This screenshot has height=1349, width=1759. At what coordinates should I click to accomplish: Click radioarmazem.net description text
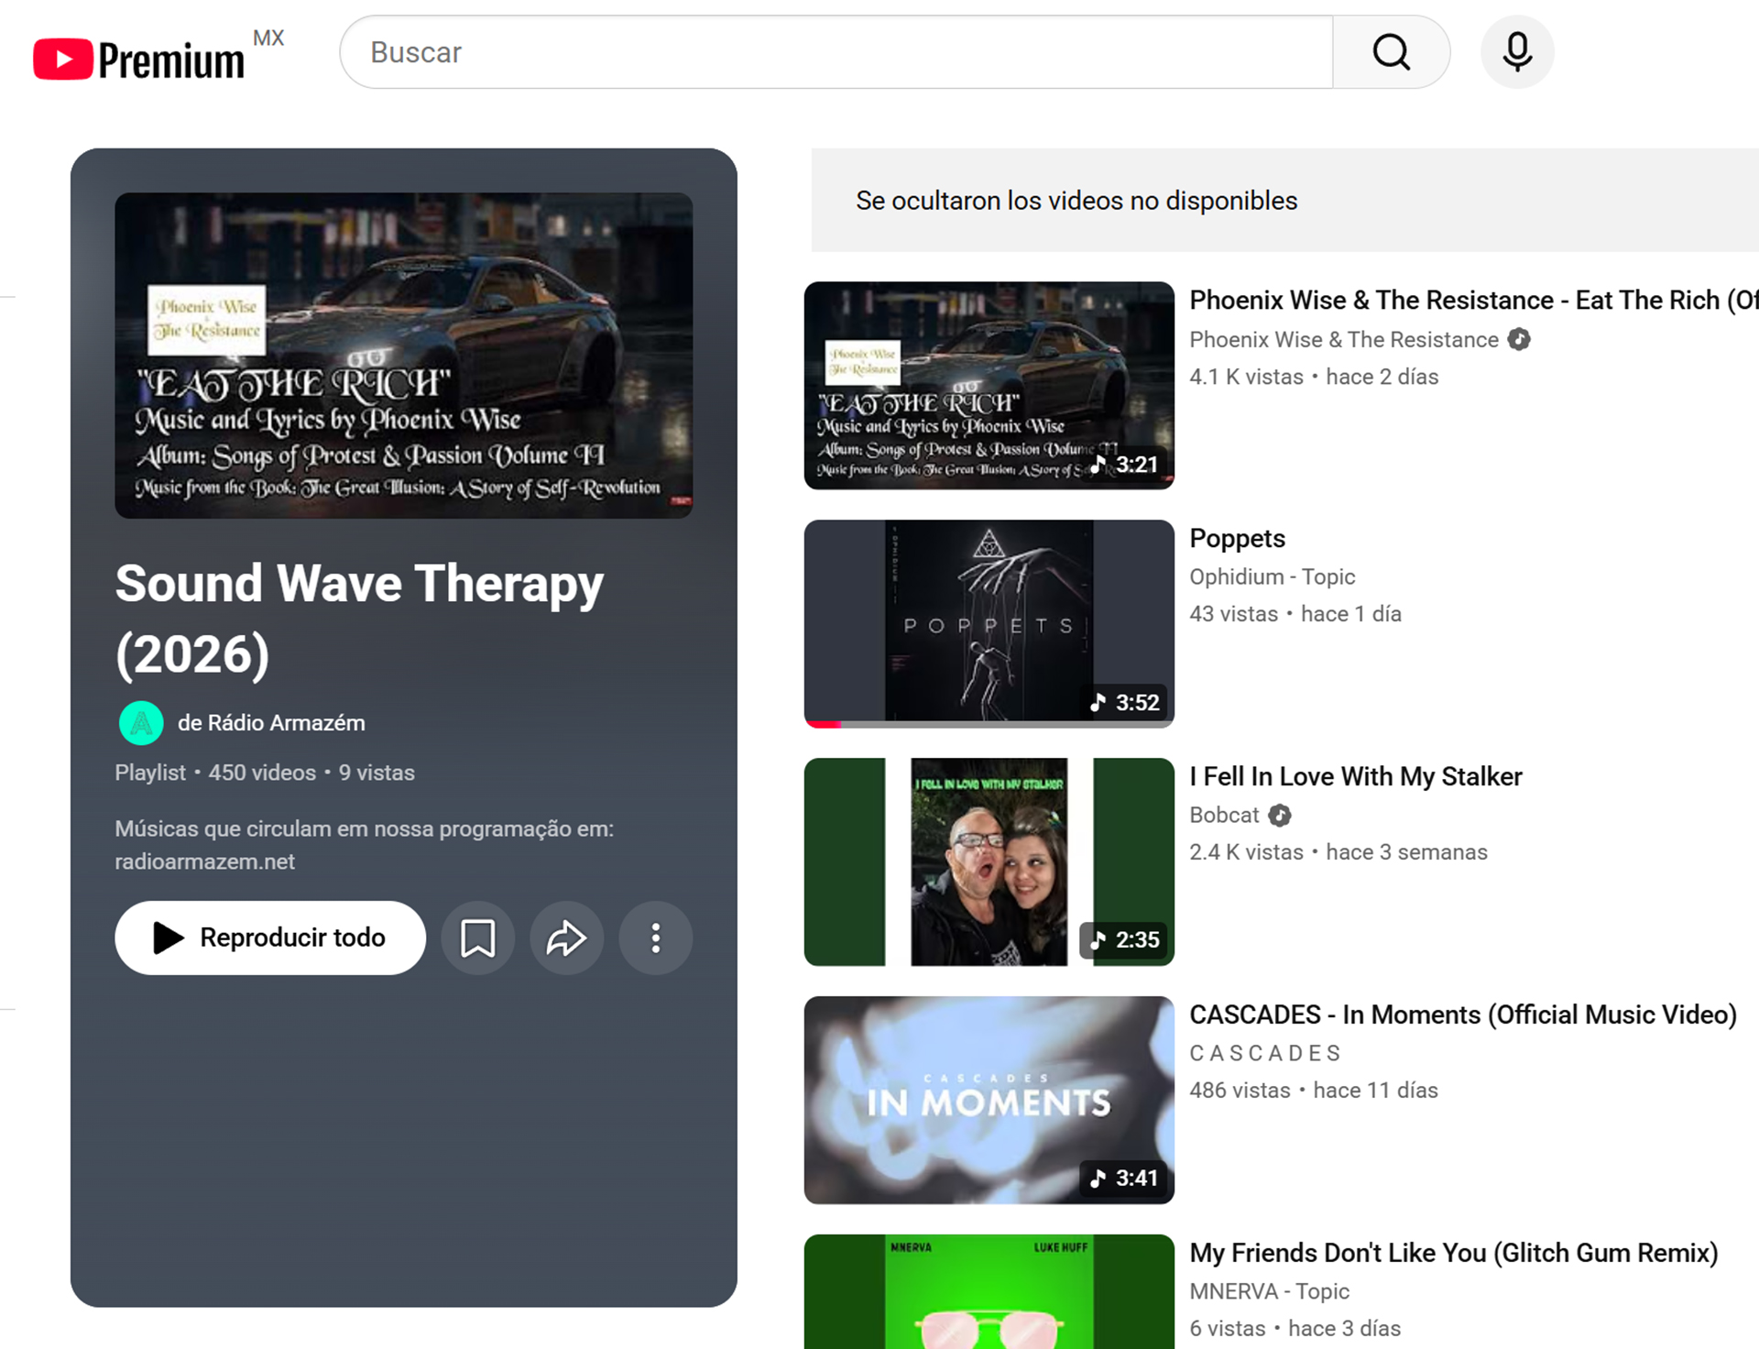(x=204, y=861)
